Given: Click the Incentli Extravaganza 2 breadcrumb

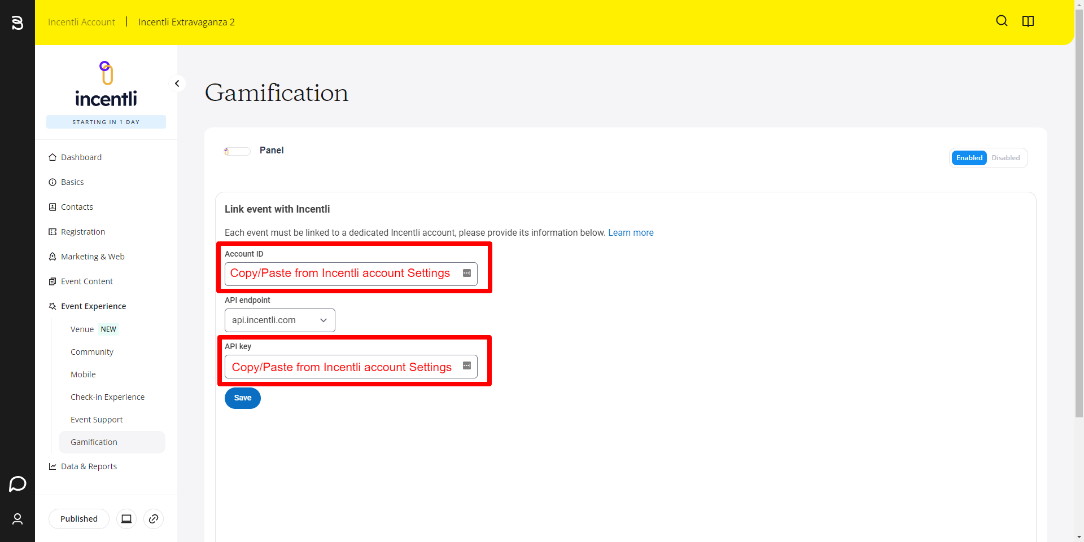Looking at the screenshot, I should click(186, 22).
